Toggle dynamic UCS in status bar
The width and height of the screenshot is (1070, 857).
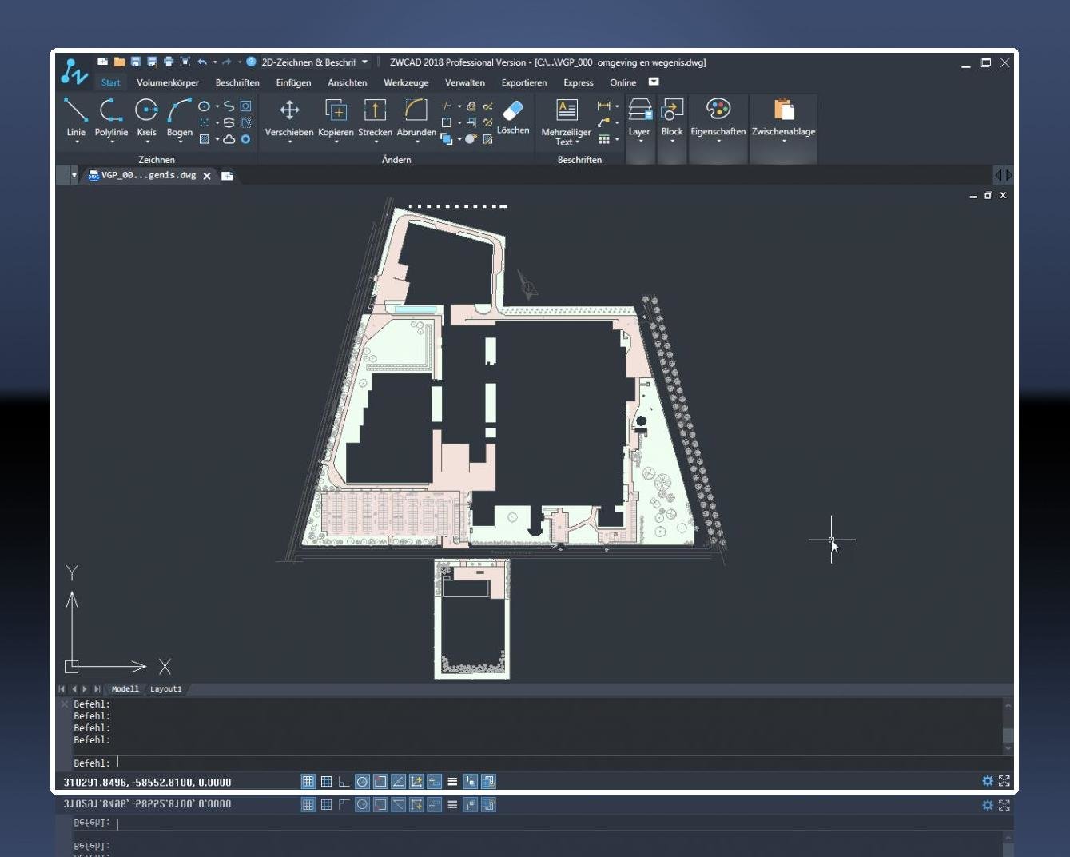click(x=416, y=782)
